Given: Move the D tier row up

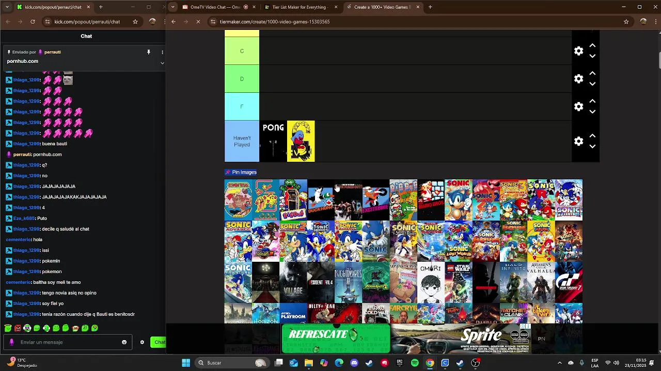Looking at the screenshot, I should [592, 74].
